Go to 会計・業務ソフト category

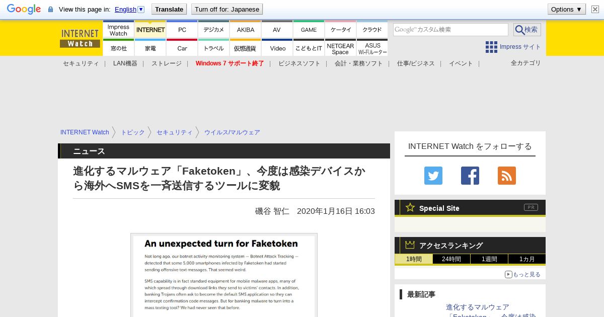tap(359, 63)
